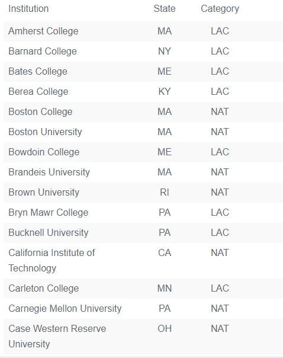283x358 pixels.
Task: Select Barnard College in the table
Action: click(43, 52)
